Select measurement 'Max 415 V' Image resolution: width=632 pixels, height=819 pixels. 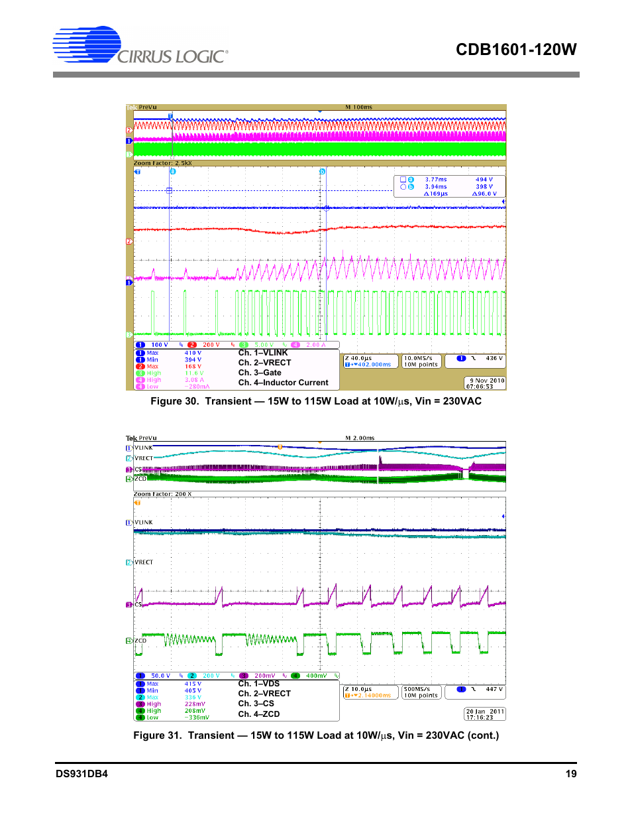[169, 684]
